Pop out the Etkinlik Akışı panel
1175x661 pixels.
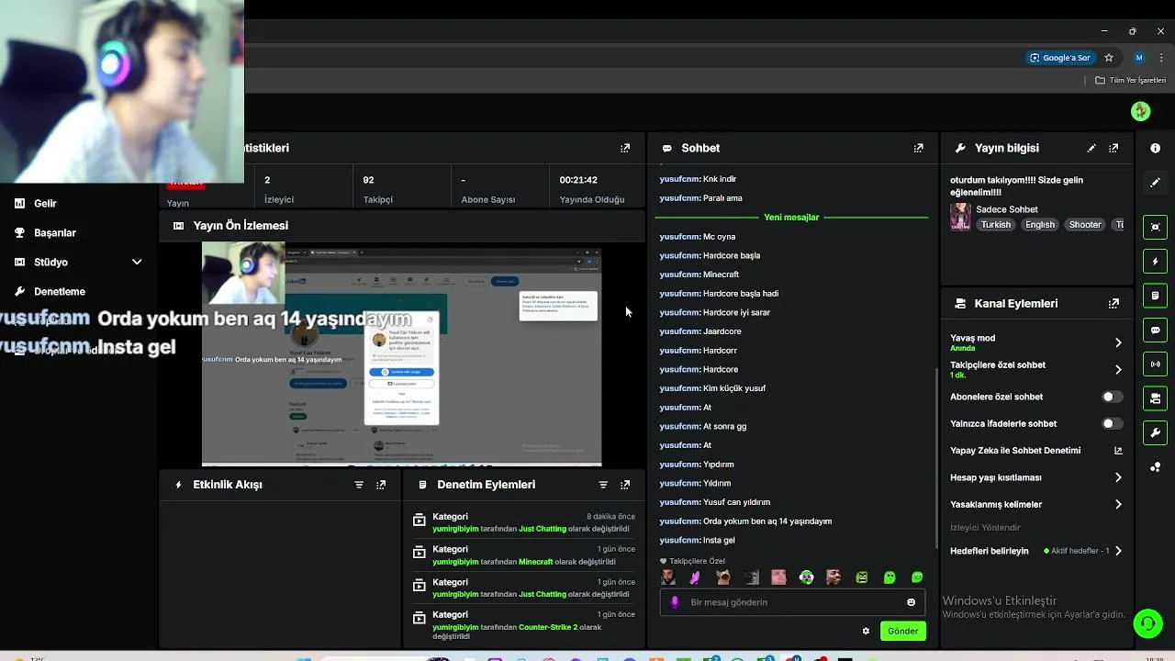pos(381,485)
